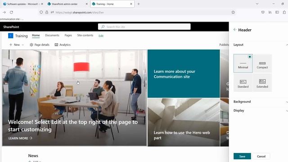This screenshot has width=288, height=162.
Task: Click the welcome hero image tile
Action: tap(75, 98)
